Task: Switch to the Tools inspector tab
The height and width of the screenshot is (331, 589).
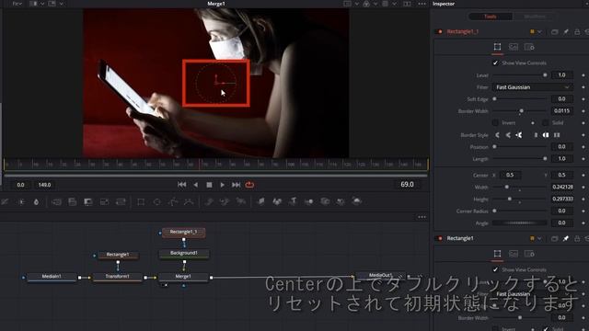Action: [491, 17]
